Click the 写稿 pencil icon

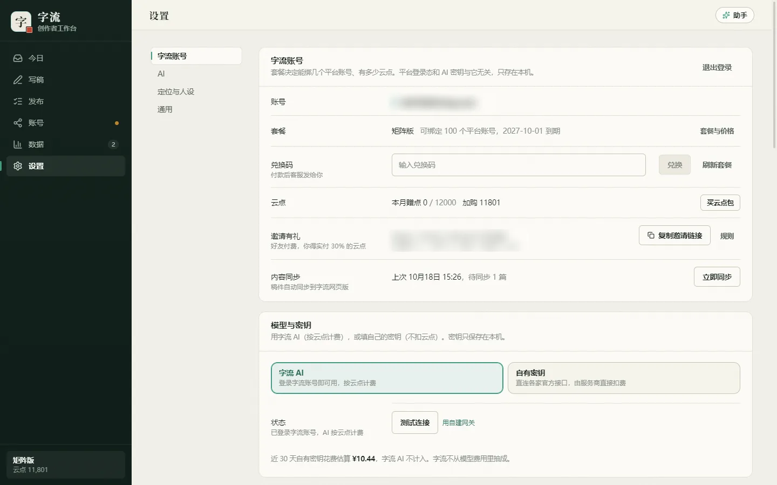18,80
